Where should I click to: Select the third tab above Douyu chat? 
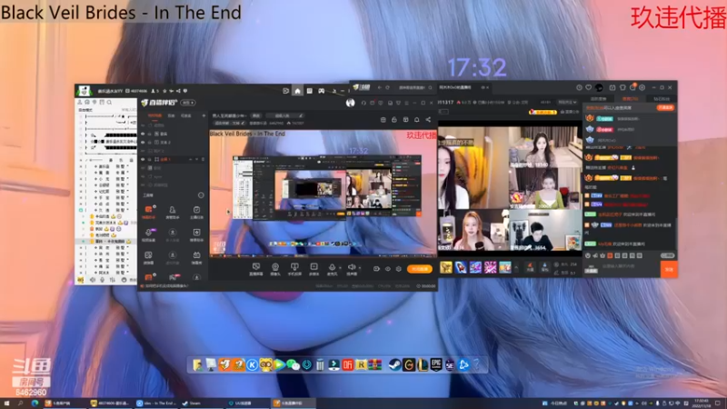coord(662,99)
